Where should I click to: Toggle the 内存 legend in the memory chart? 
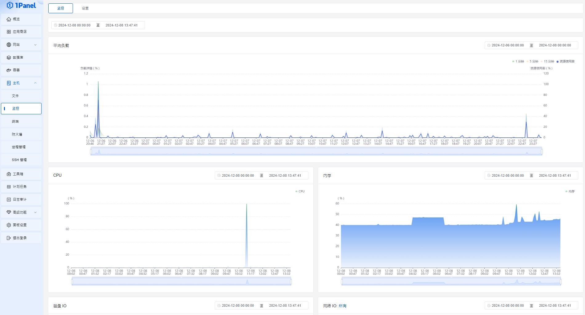[570, 191]
